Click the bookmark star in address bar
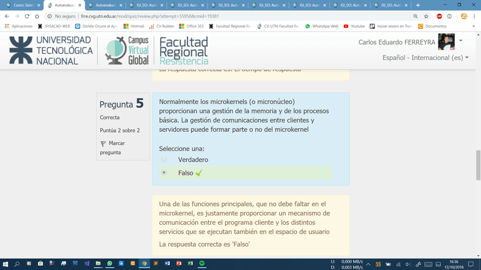481x270 pixels. (x=427, y=16)
